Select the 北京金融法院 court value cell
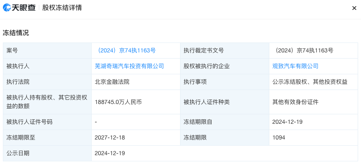Image resolution: width=361 pixels, height=163 pixels. tap(136, 82)
